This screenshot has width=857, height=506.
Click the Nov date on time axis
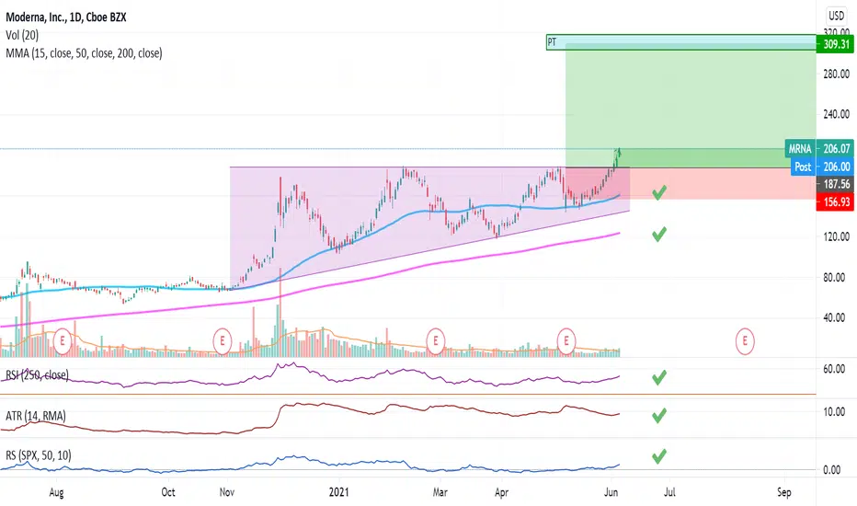point(227,492)
